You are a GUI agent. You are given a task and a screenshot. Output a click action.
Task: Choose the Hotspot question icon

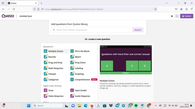[x=46, y=74]
